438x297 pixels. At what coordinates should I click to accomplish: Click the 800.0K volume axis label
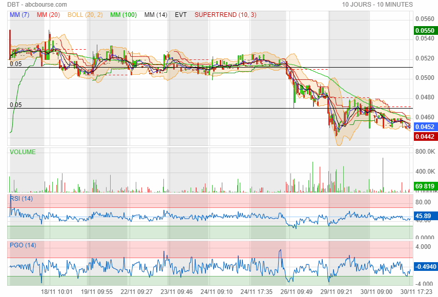pos(425,152)
